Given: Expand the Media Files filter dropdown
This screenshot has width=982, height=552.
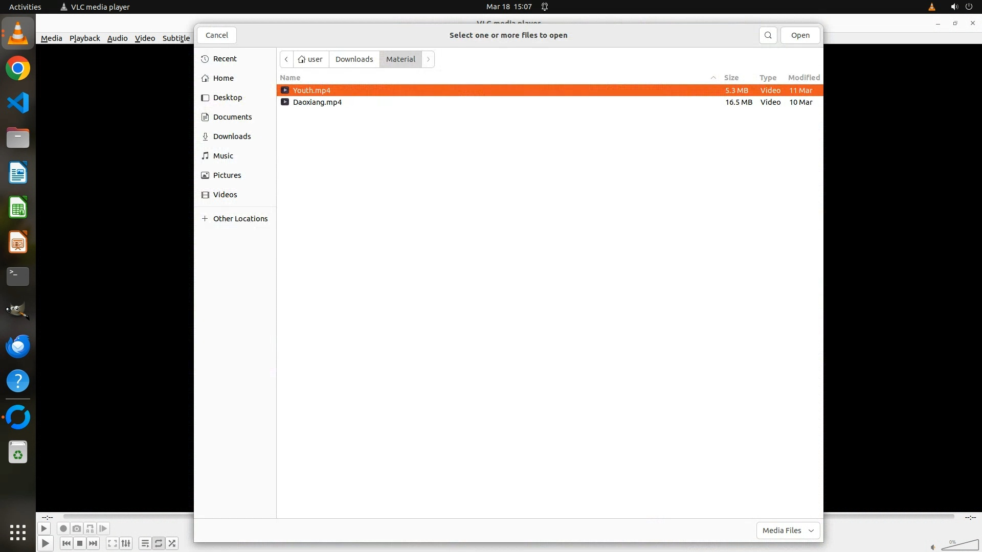Looking at the screenshot, I should coord(788,530).
